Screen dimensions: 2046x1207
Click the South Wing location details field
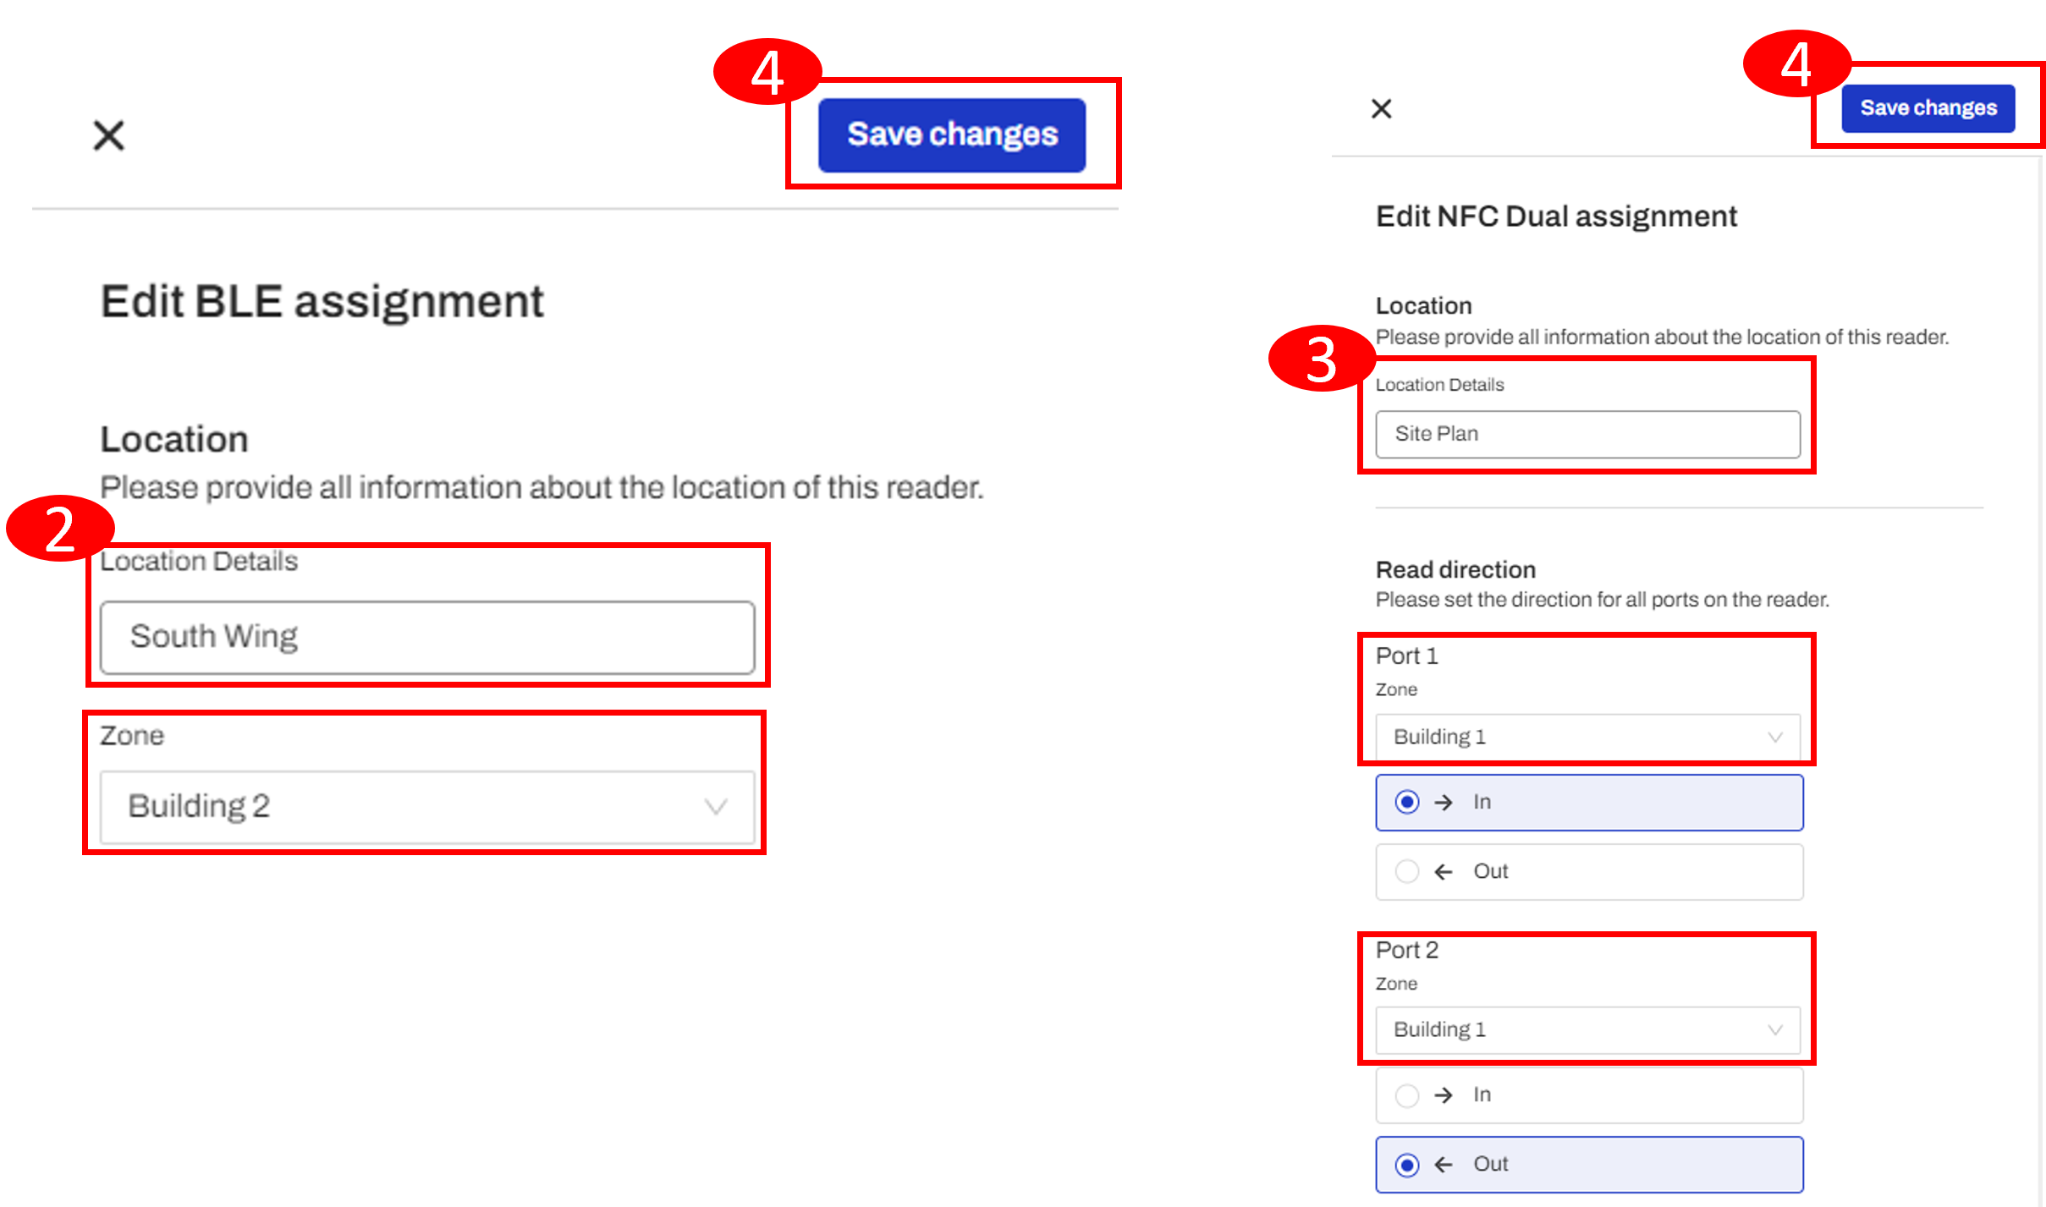[427, 637]
